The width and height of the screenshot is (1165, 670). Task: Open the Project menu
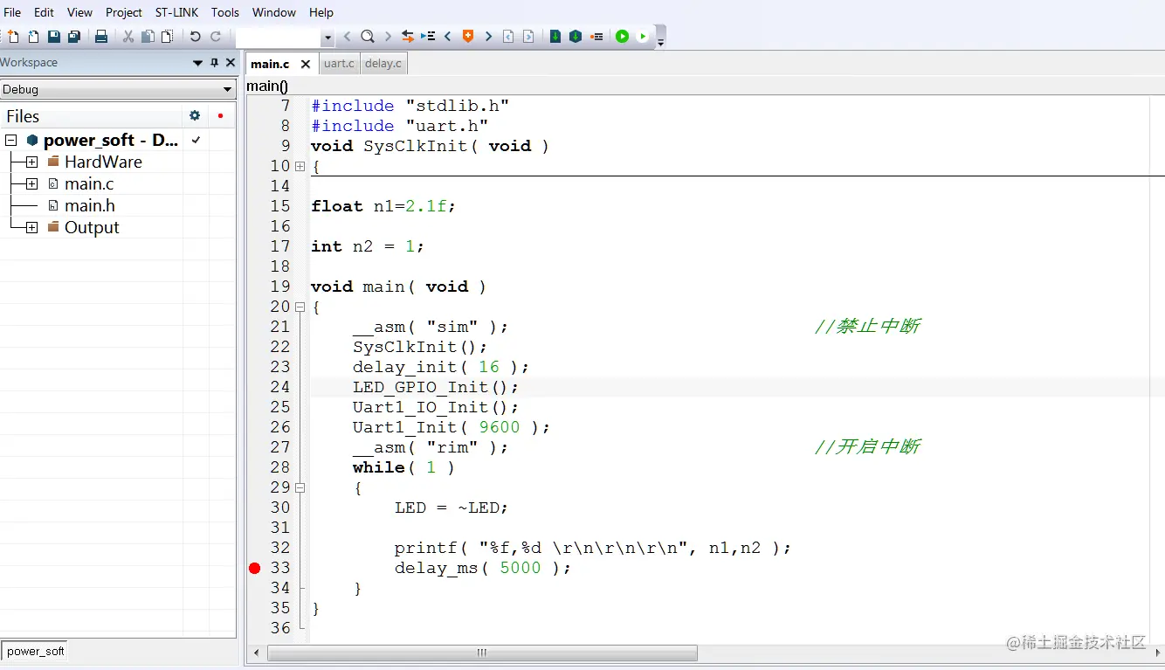pos(124,12)
